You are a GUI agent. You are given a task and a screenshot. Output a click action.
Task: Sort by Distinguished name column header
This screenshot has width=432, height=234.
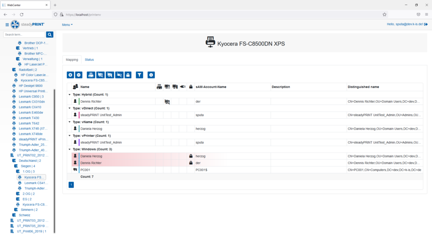pos(363,87)
